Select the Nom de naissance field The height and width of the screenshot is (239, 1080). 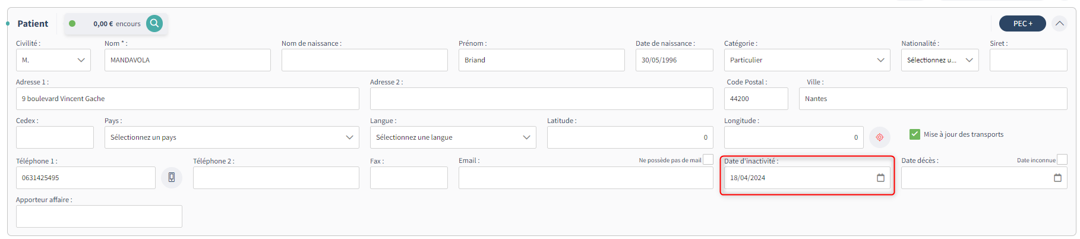click(x=364, y=60)
